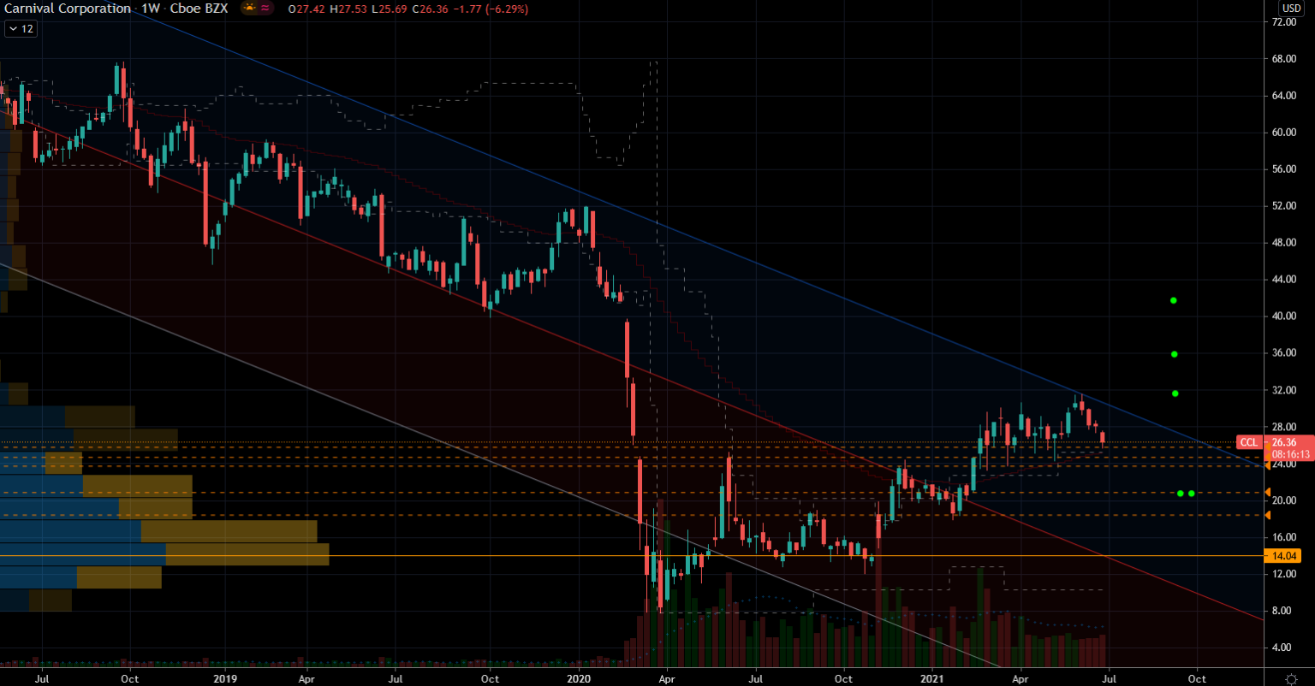The height and width of the screenshot is (686, 1315).
Task: Click the red delayed-data icon beside the sunset
Action: point(264,9)
